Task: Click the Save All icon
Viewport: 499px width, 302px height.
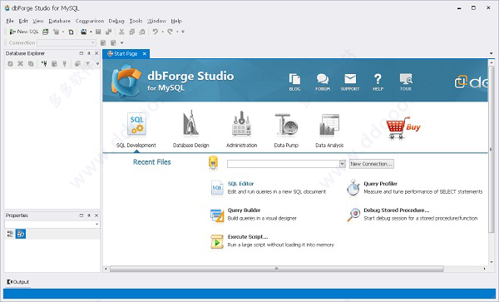Action: (108, 32)
